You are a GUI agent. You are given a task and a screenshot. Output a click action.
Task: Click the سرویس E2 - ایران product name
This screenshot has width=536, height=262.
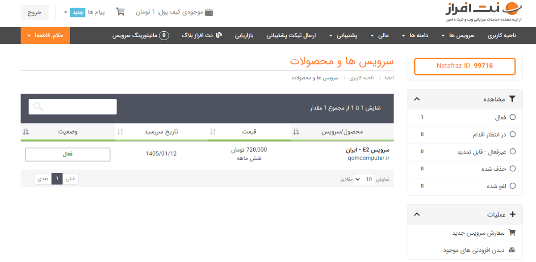click(x=368, y=150)
